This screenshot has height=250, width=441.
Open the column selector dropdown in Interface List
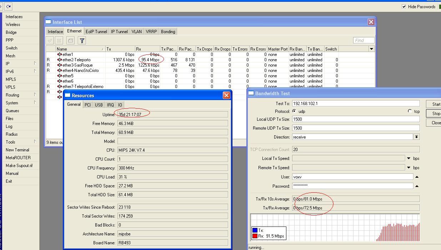point(371,49)
